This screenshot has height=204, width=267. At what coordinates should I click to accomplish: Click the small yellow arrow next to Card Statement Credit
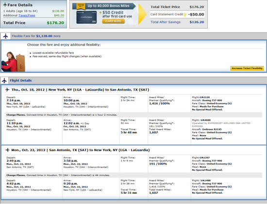point(185,15)
